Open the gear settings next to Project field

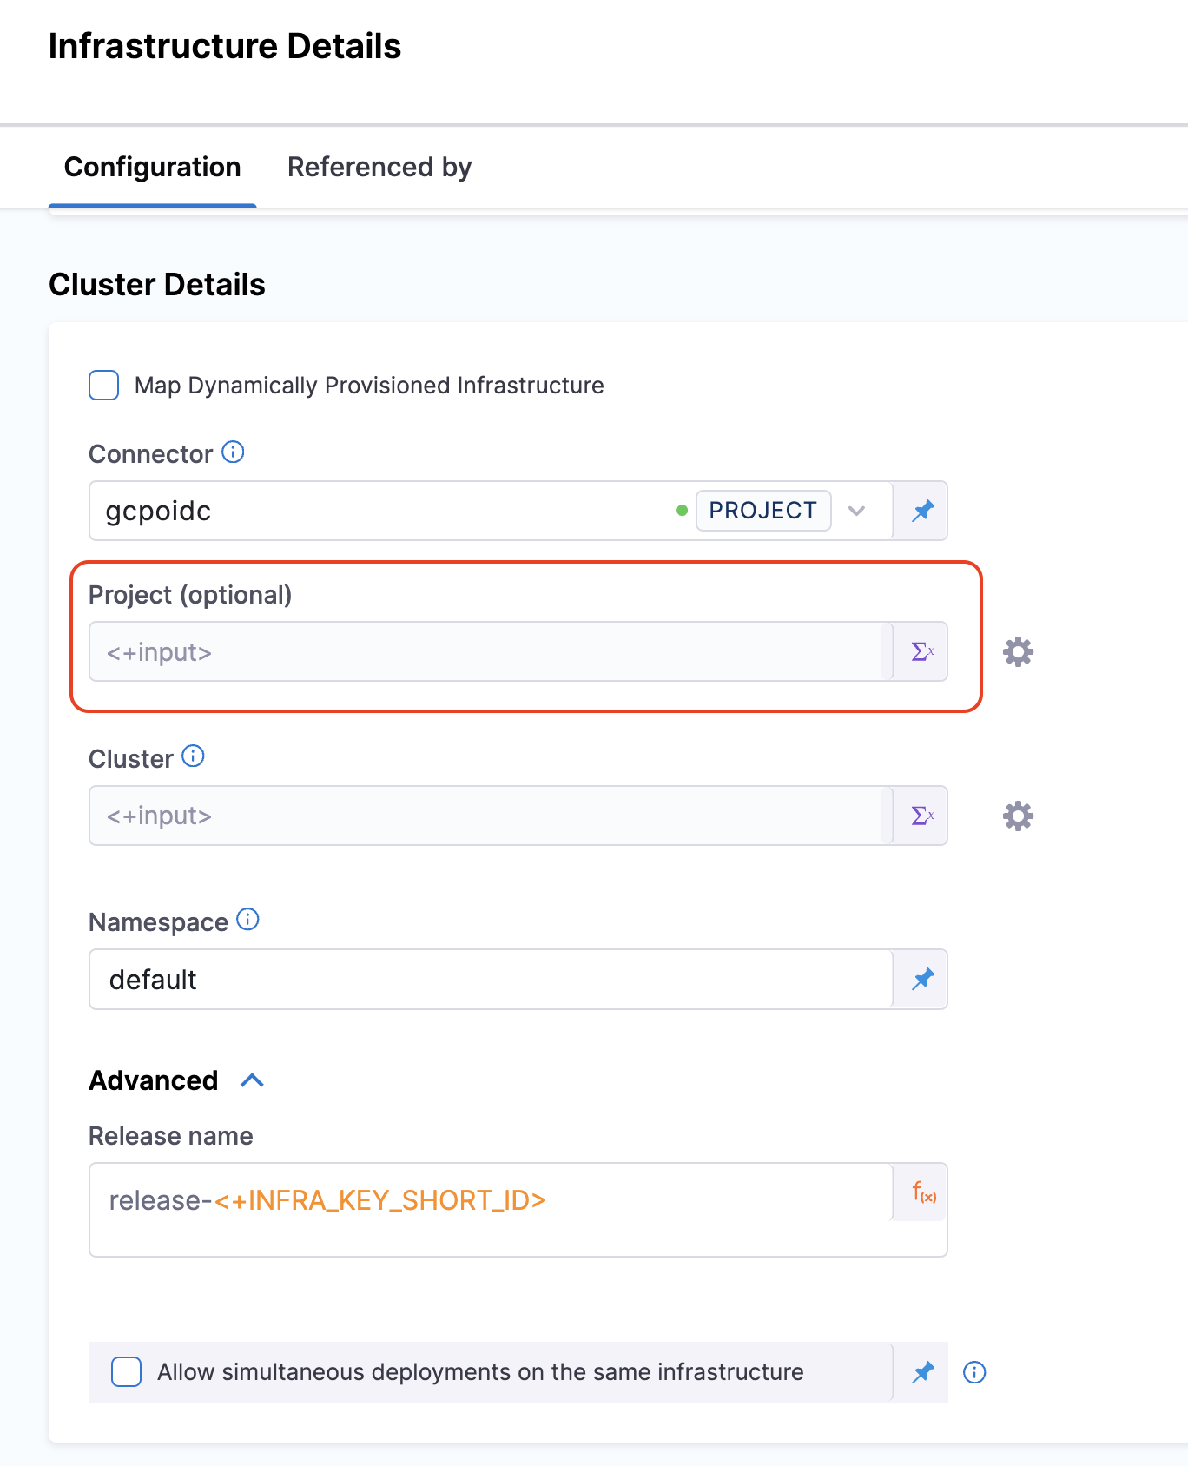pos(1018,651)
